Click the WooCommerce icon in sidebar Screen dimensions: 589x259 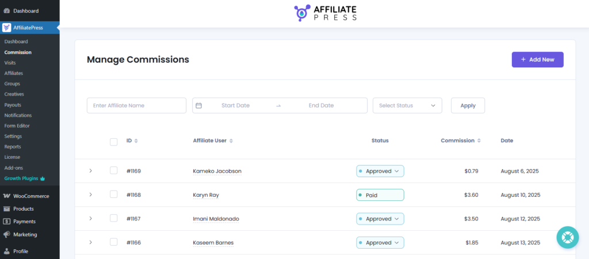pos(6,196)
